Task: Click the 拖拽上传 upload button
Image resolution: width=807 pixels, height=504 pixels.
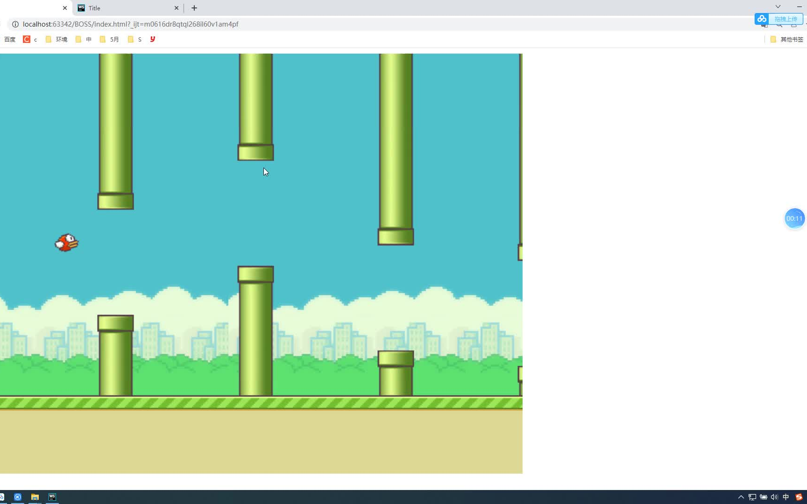Action: (786, 19)
